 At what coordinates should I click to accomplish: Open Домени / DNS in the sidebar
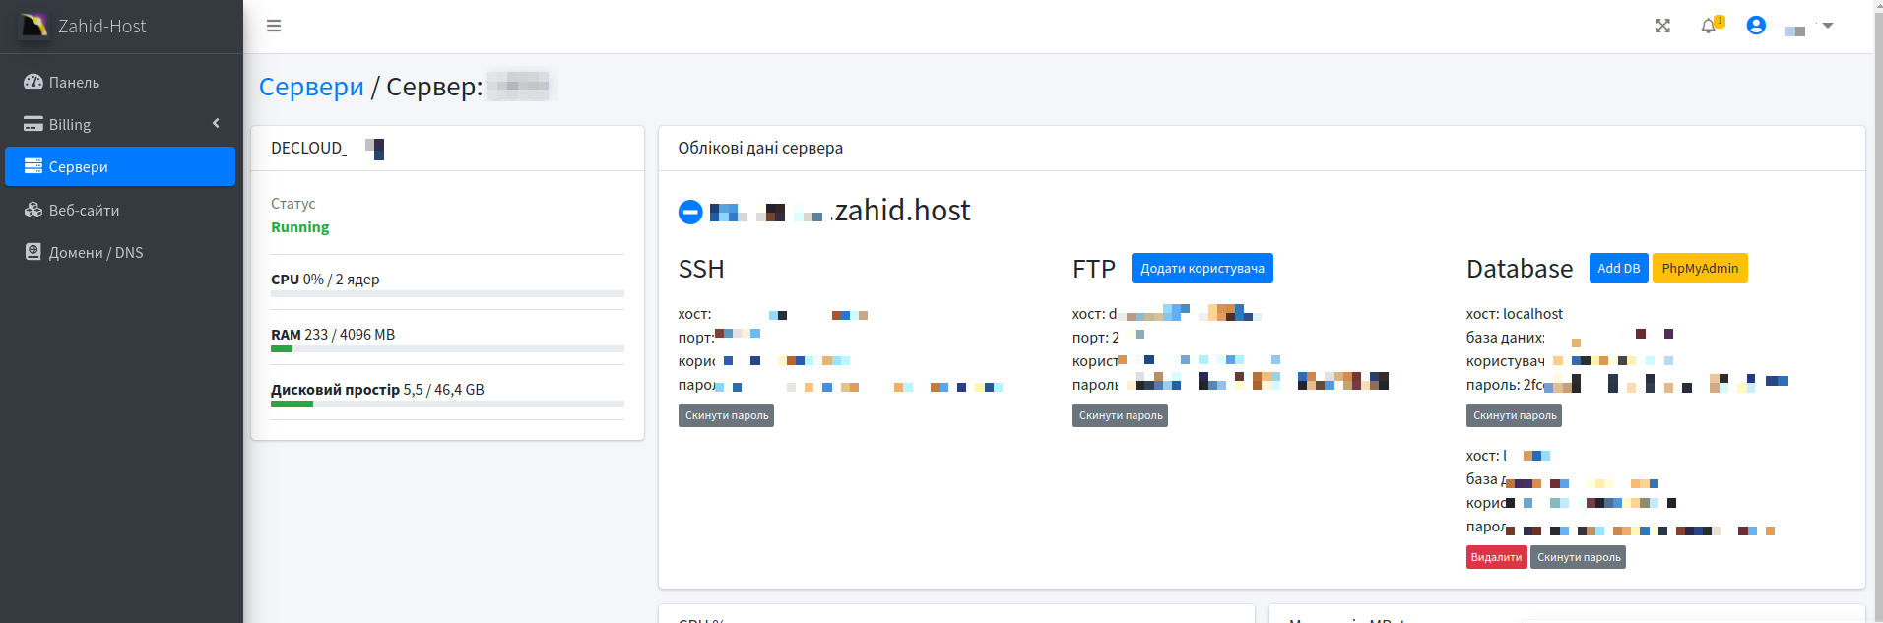96,253
